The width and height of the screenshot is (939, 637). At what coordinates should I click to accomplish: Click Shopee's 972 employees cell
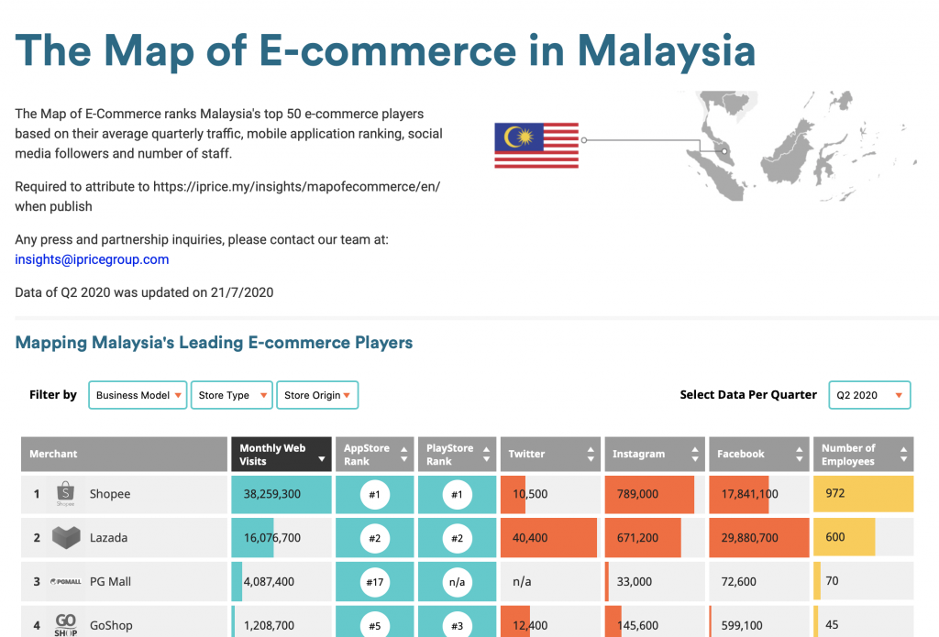pos(864,494)
